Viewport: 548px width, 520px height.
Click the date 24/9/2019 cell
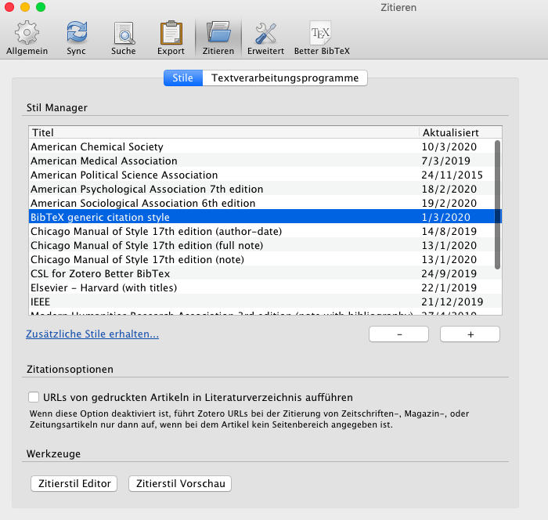pos(449,273)
